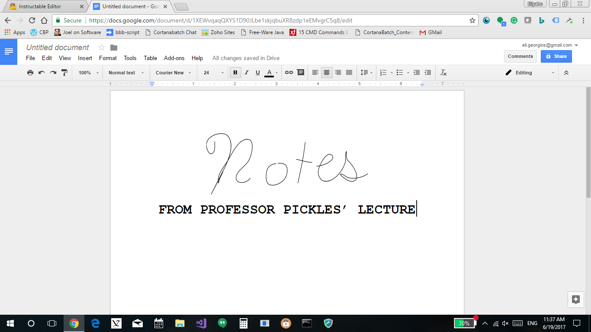591x332 pixels.
Task: Bookmark page with star in address bar
Action: click(472, 20)
